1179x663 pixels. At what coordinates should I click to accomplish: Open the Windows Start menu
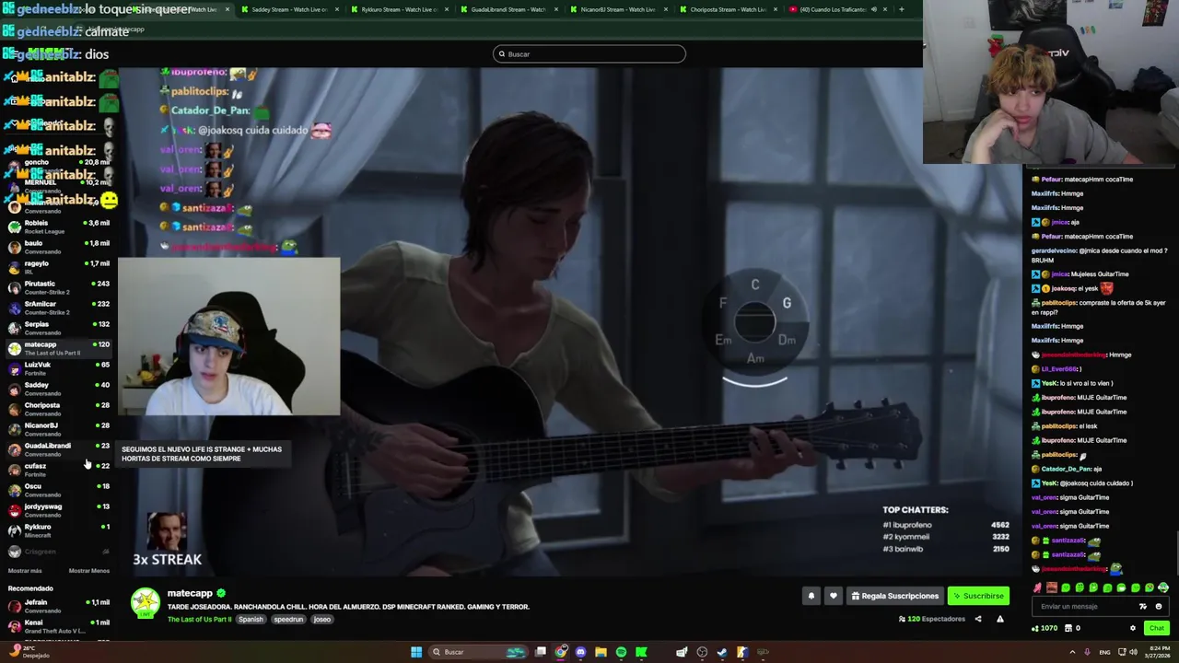[x=416, y=652]
